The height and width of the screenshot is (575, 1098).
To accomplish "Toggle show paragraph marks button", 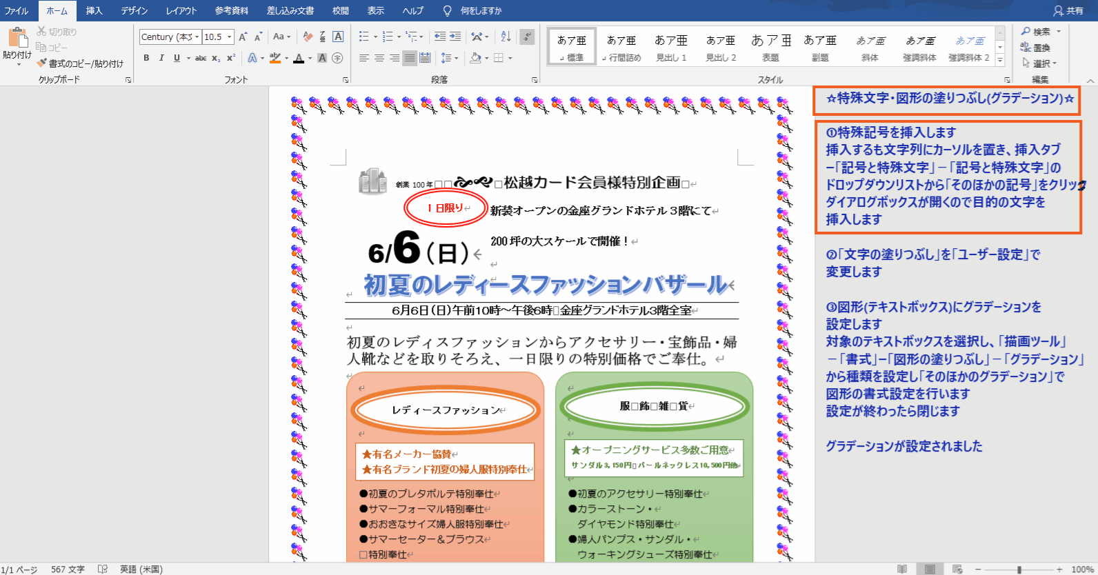I will click(x=527, y=37).
